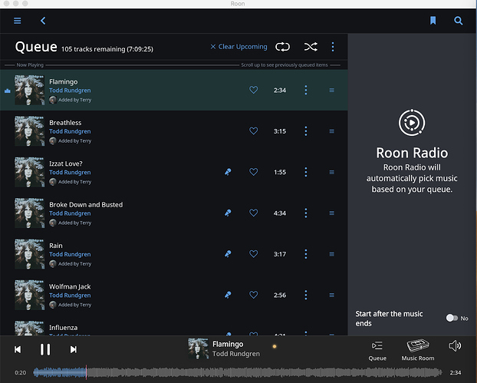Viewport: 477px width, 383px height.
Task: Open Todd Rundgren link under Wolfman Jack
Action: pos(70,296)
